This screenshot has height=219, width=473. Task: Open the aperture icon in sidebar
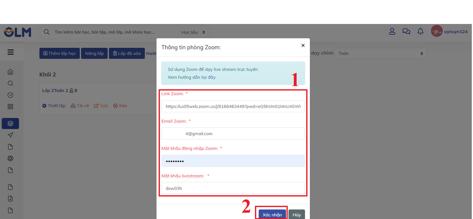10,158
